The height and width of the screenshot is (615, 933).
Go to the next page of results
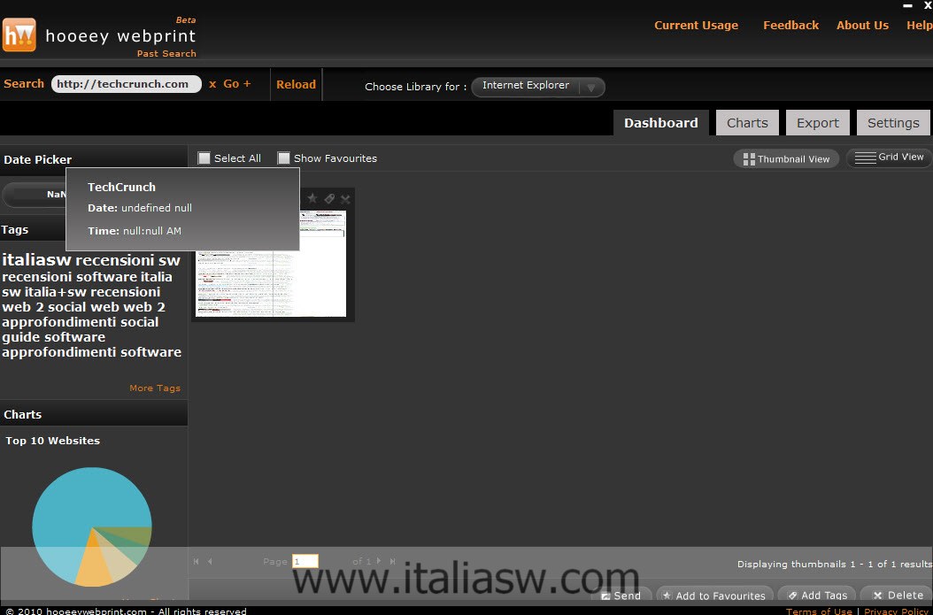click(x=379, y=561)
